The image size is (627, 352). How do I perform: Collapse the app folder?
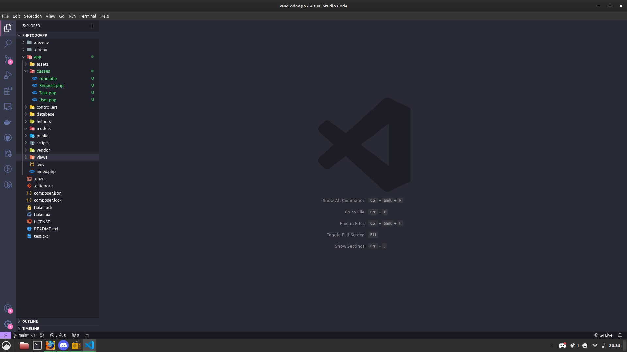(x=57, y=57)
